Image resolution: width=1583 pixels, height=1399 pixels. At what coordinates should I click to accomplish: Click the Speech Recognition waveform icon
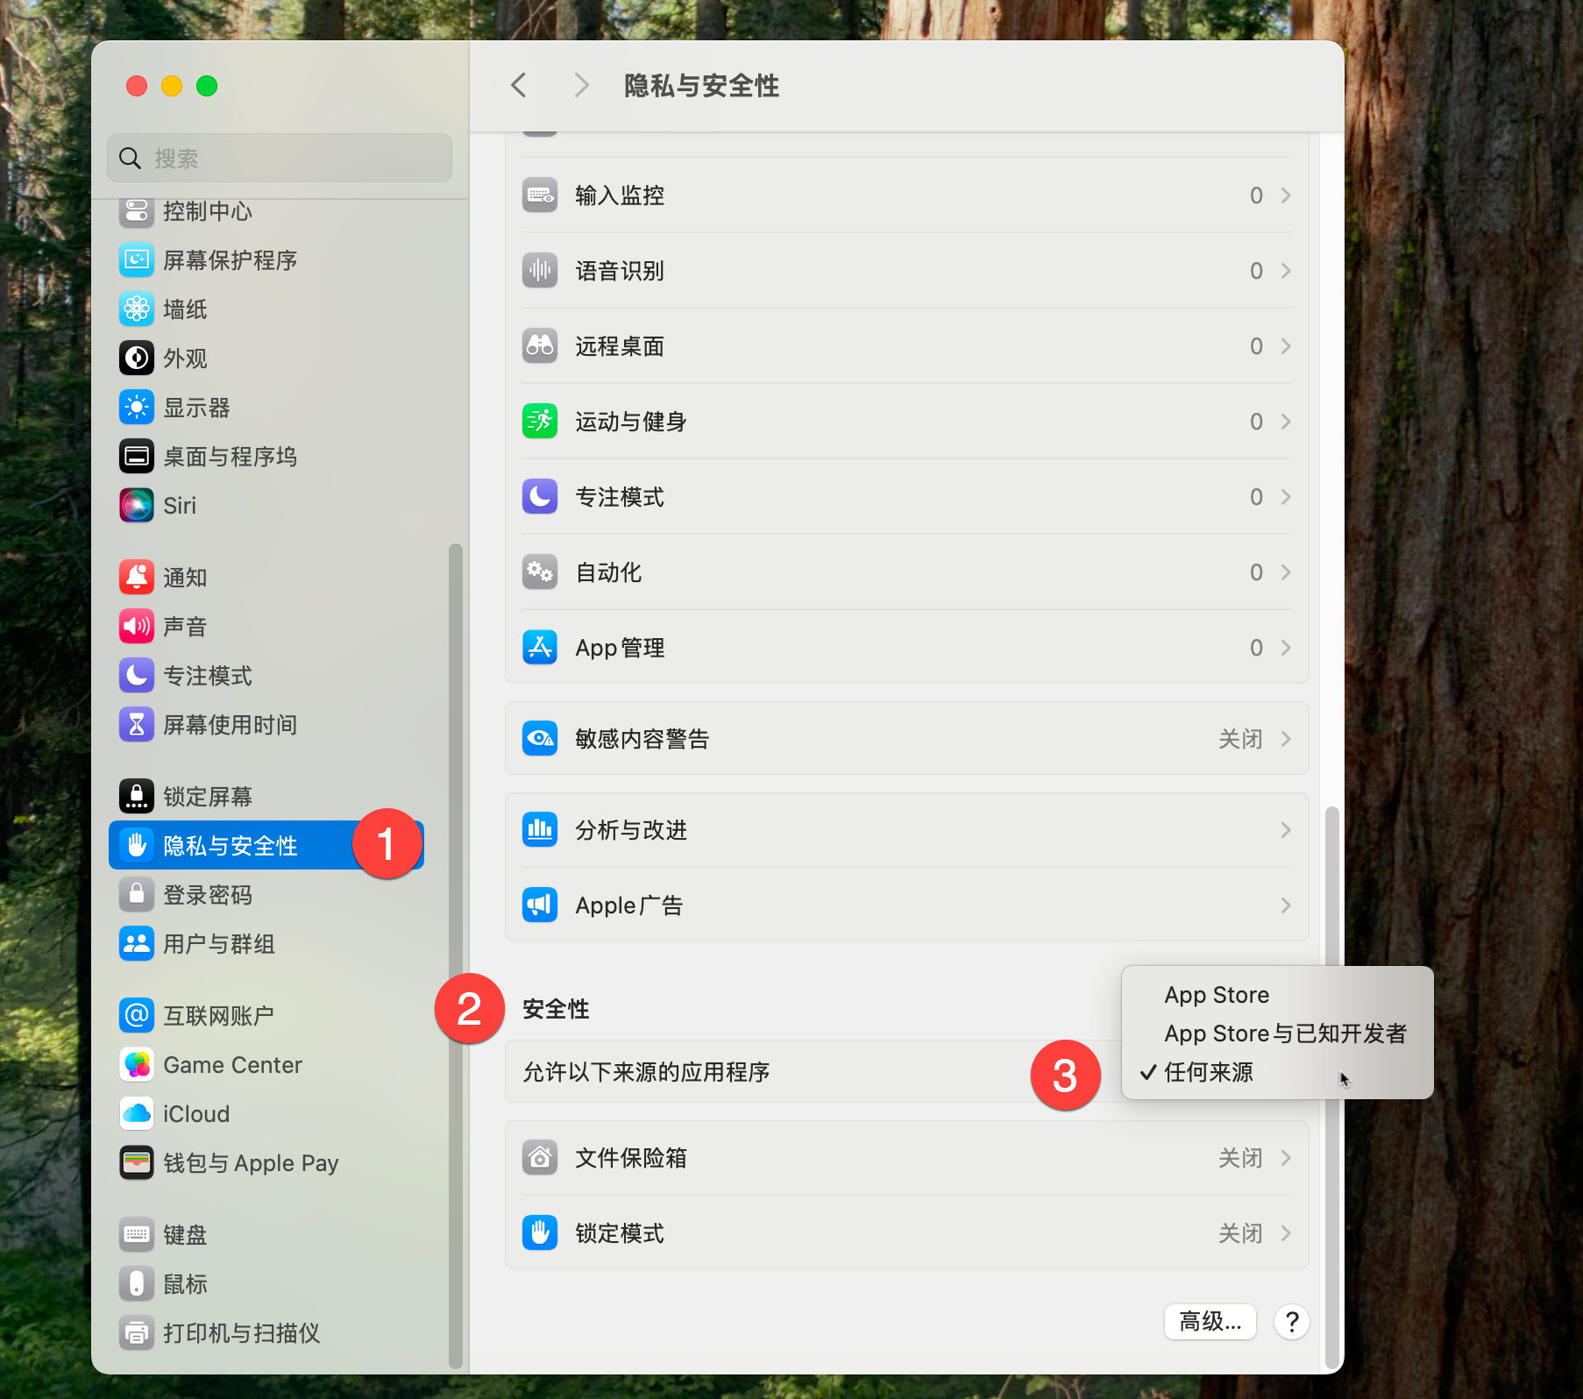[x=540, y=271]
